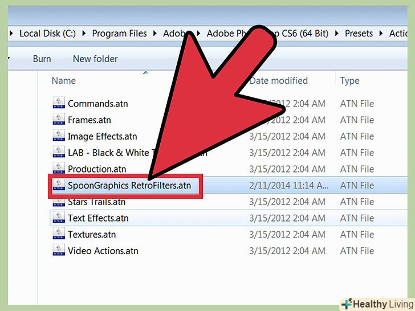Expand dropdown arrow after Program Files
This screenshot has width=415, height=311.
click(155, 34)
